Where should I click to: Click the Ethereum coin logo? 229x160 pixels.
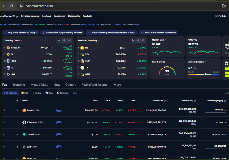point(24,122)
